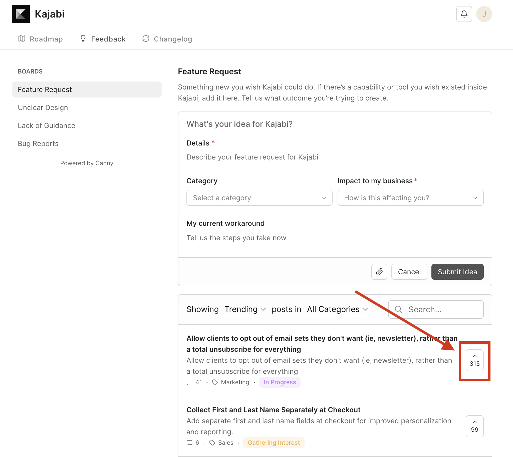The image size is (513, 457).
Task: Click the BOARDS sidebar heading
Action: [x=30, y=71]
